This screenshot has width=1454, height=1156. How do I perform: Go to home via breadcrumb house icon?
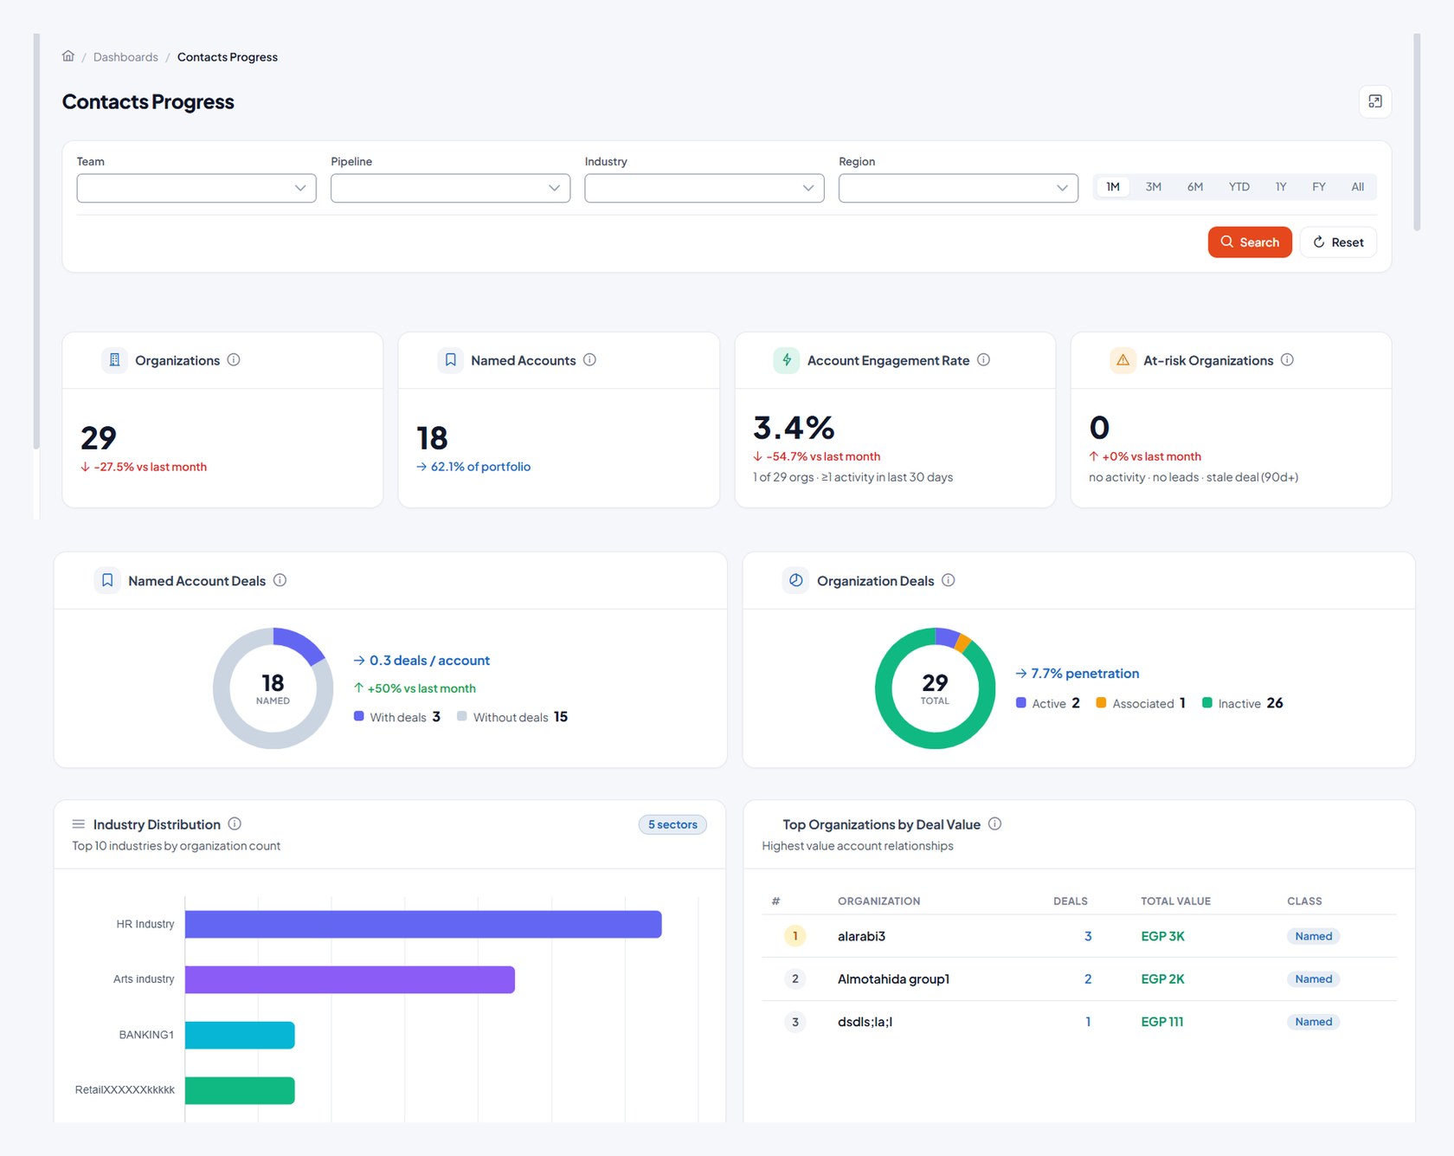[x=68, y=56]
